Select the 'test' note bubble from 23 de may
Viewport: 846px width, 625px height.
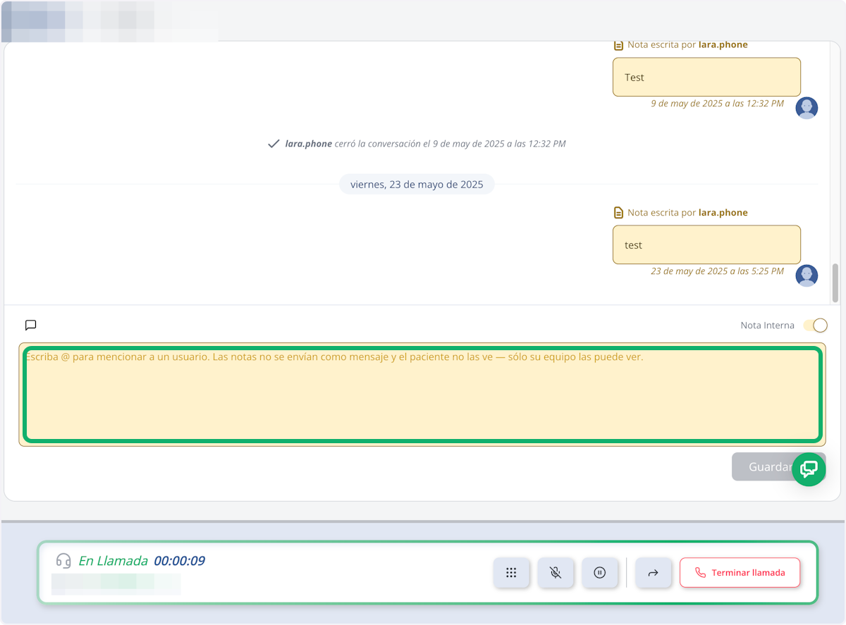(706, 245)
